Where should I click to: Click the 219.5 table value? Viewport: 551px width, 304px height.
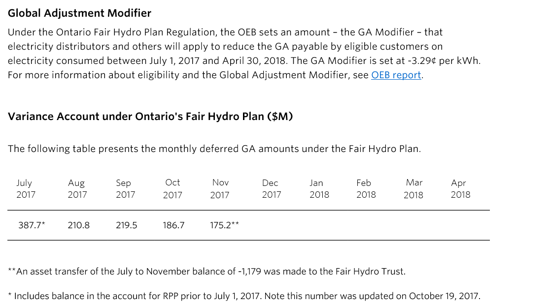point(127,225)
